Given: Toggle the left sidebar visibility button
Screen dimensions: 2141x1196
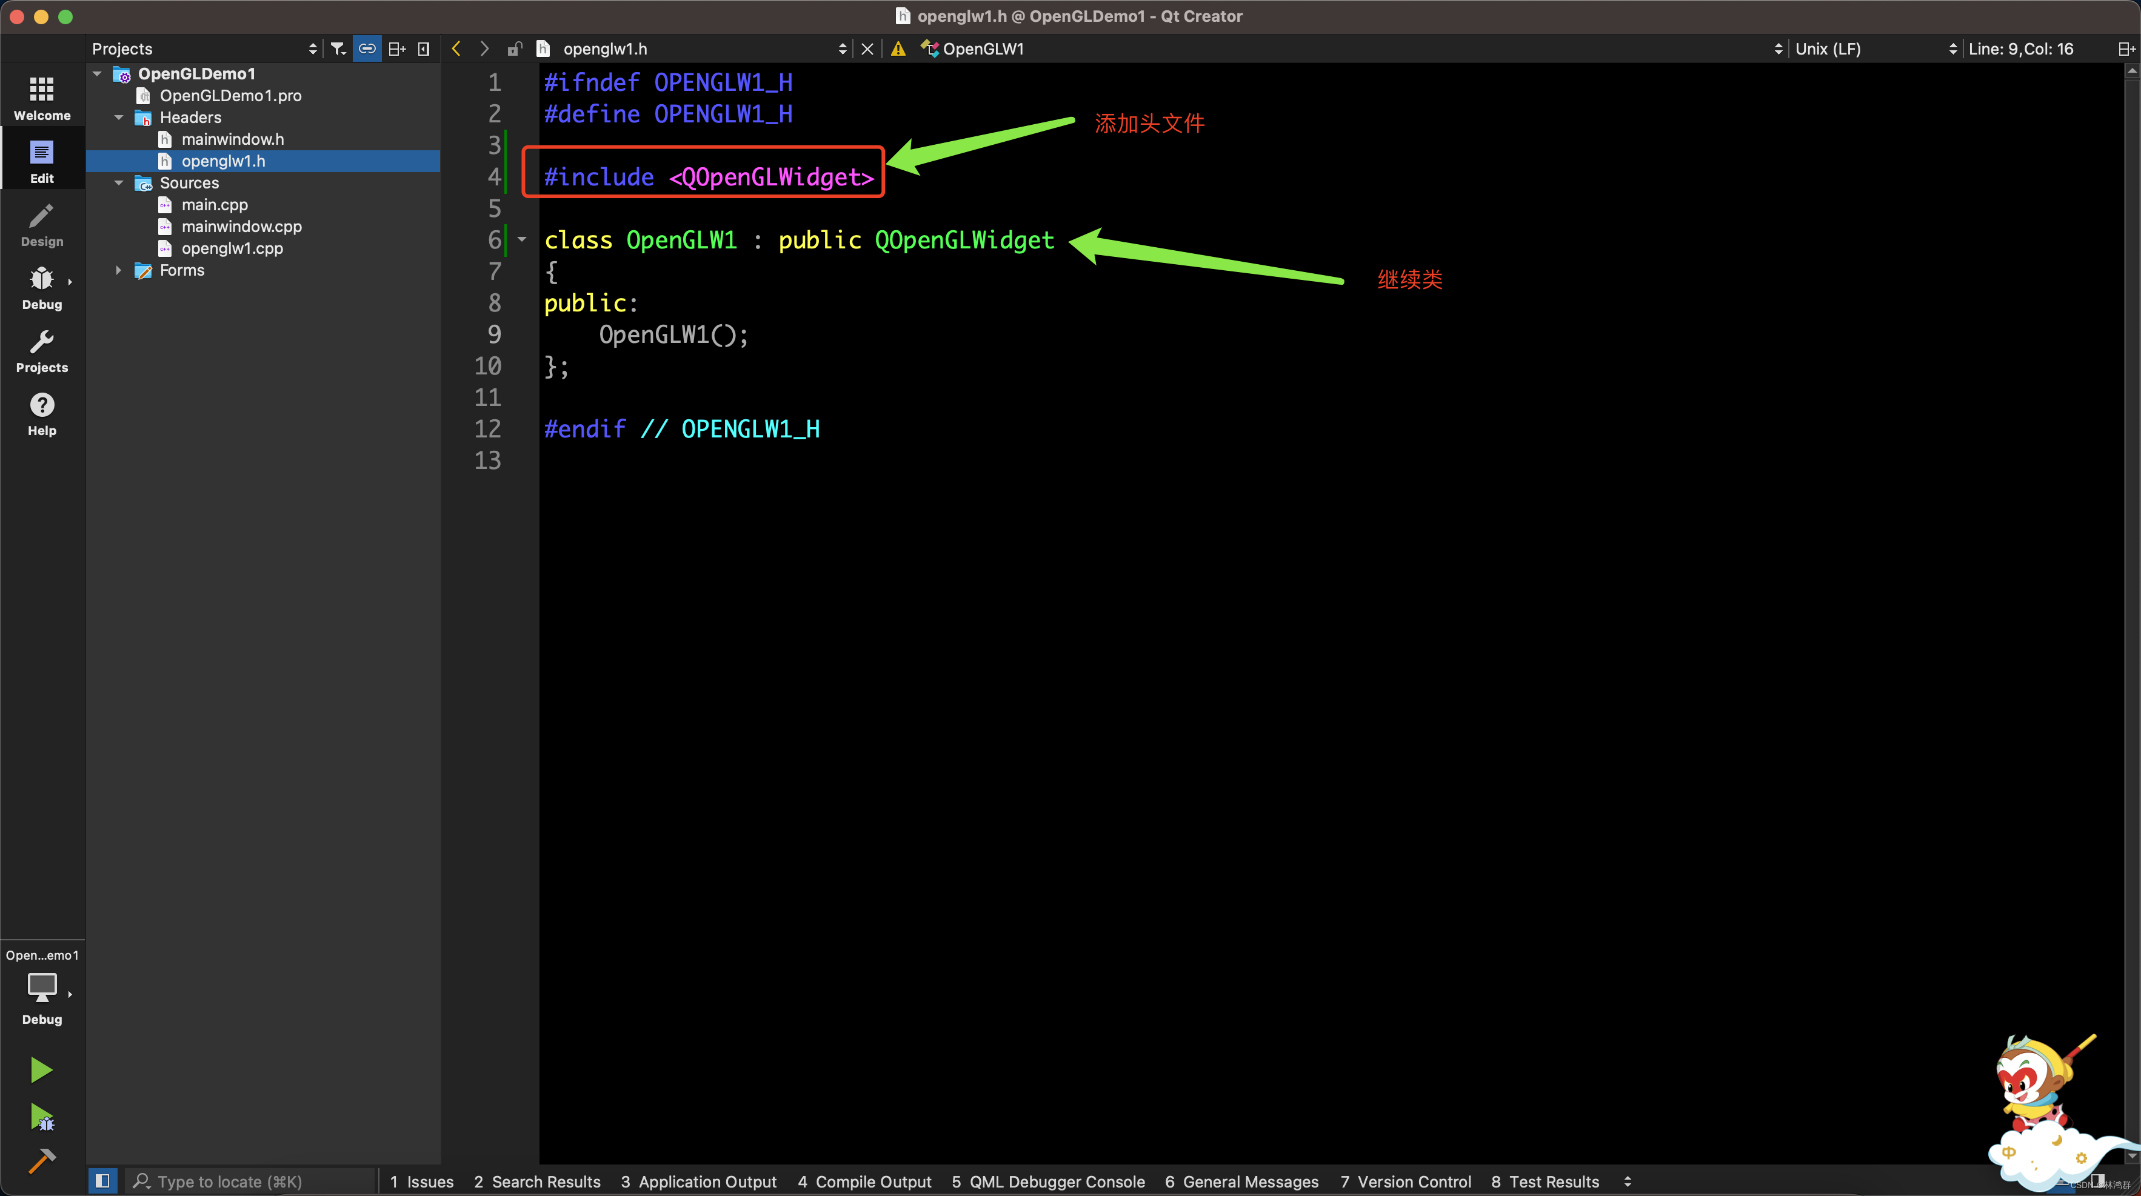Looking at the screenshot, I should [x=102, y=1180].
